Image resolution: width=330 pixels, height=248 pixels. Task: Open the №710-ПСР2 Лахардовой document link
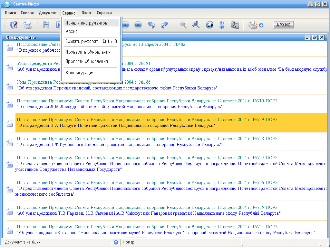pos(119,107)
